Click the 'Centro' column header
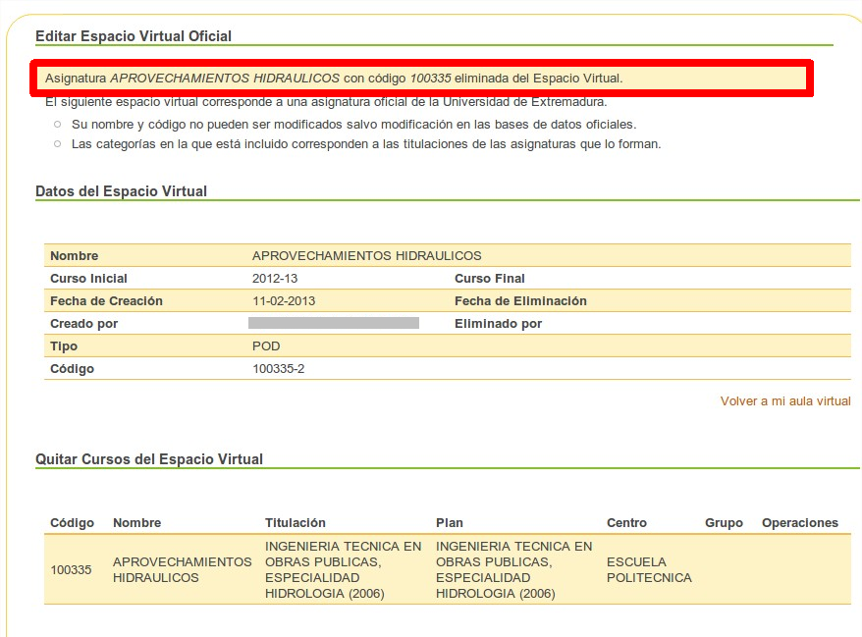Image resolution: width=862 pixels, height=637 pixels. 626,523
